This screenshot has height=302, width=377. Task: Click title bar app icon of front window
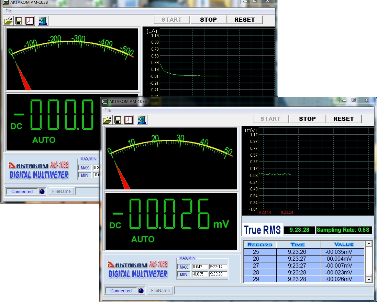[105, 101]
